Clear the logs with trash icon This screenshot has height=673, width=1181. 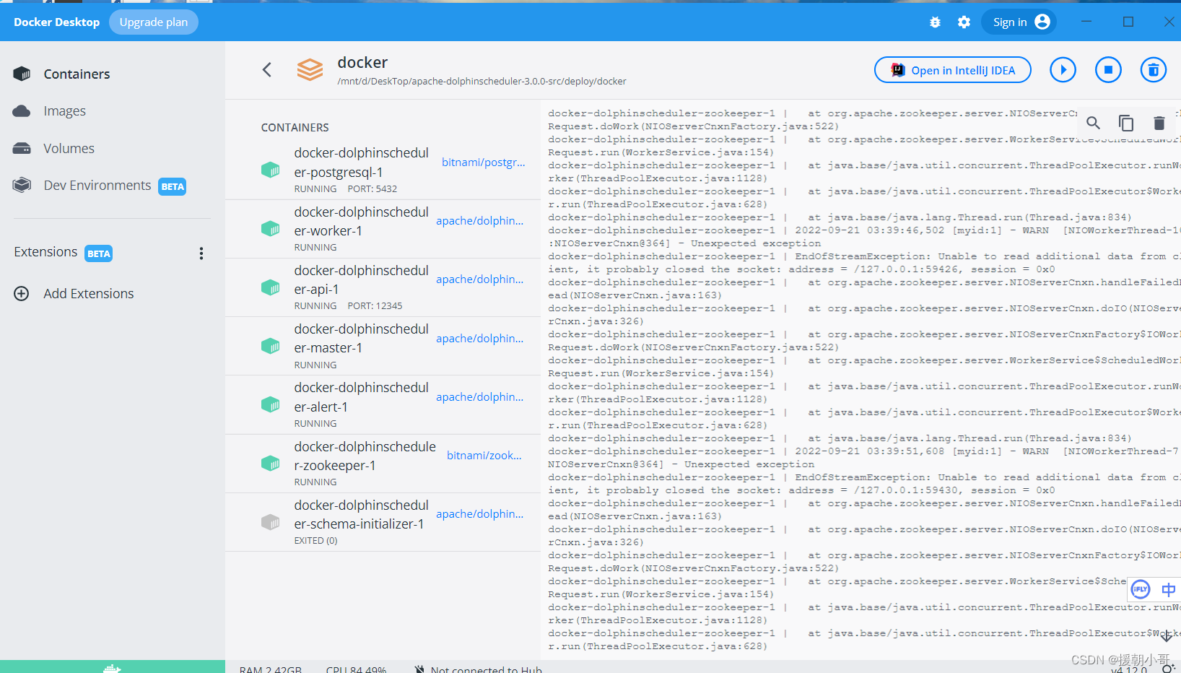1159,123
